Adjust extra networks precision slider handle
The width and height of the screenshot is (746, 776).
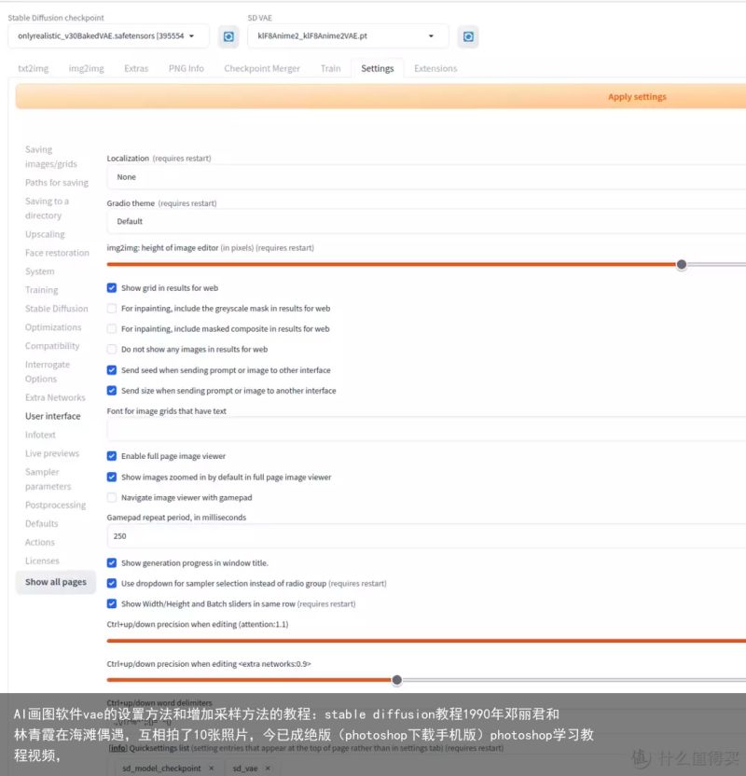(x=396, y=680)
